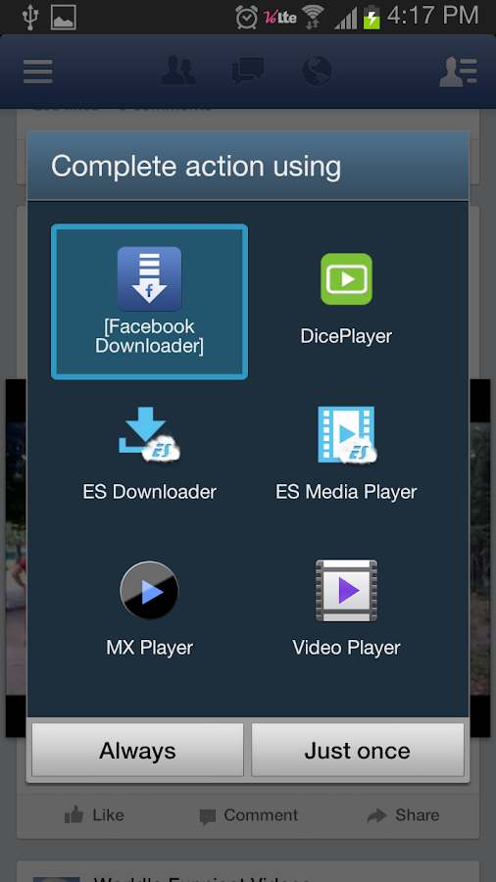Image resolution: width=496 pixels, height=882 pixels.
Task: Tap the VoLTE status indicator
Action: 279,18
